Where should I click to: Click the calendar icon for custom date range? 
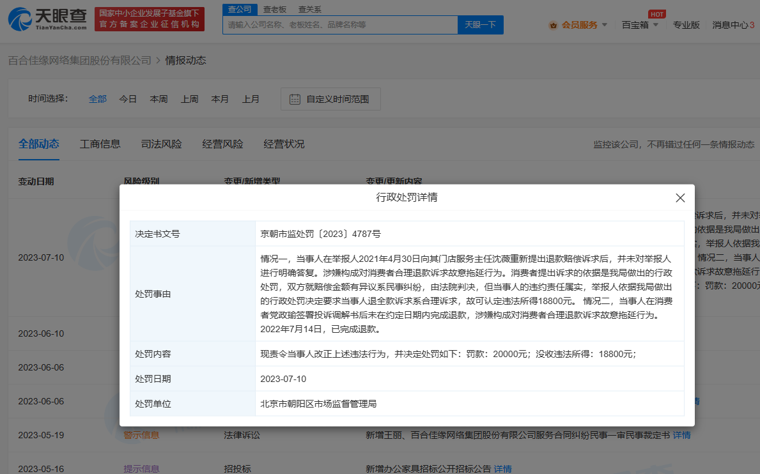click(x=295, y=99)
